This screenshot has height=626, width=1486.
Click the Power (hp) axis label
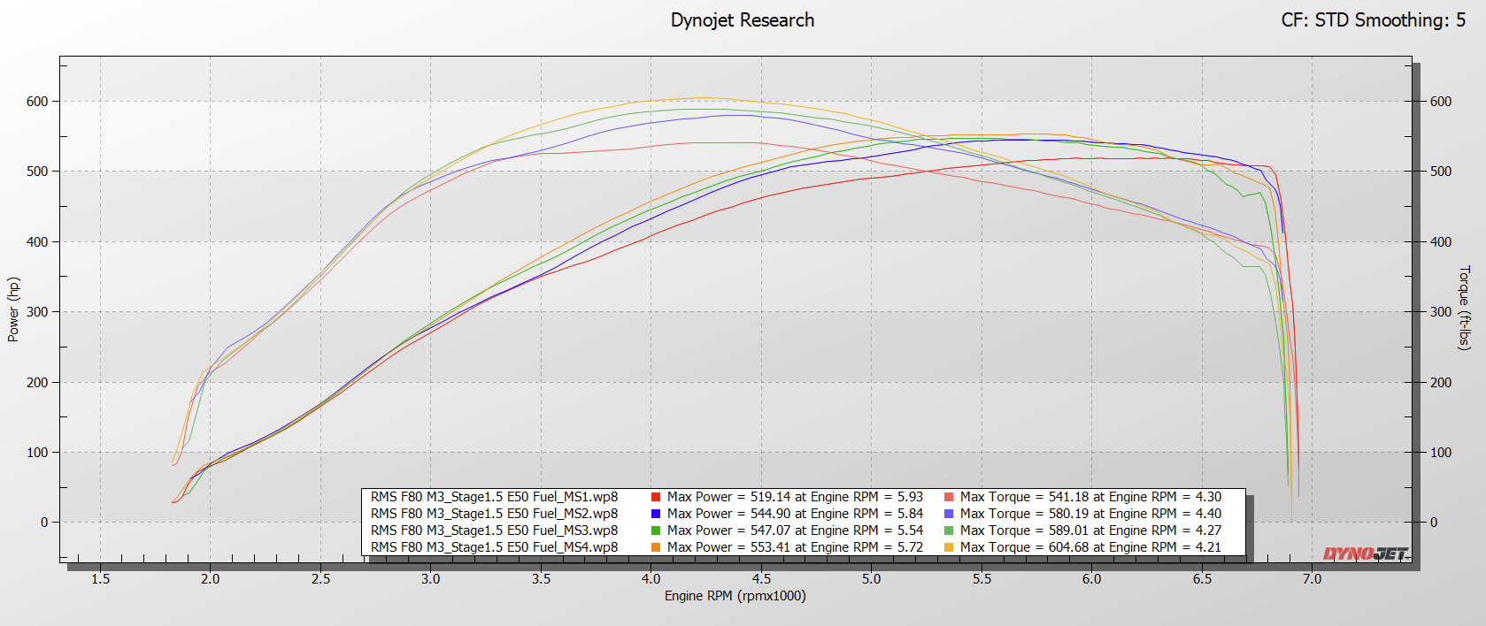click(13, 309)
